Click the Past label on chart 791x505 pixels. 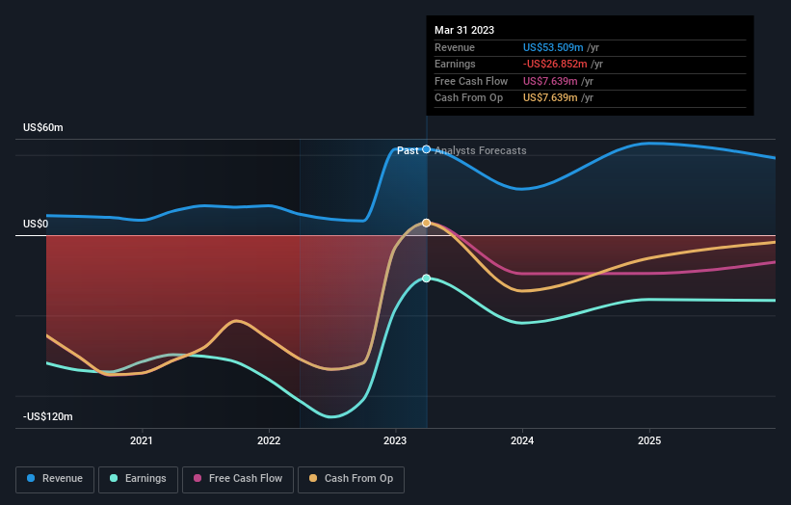click(x=408, y=150)
